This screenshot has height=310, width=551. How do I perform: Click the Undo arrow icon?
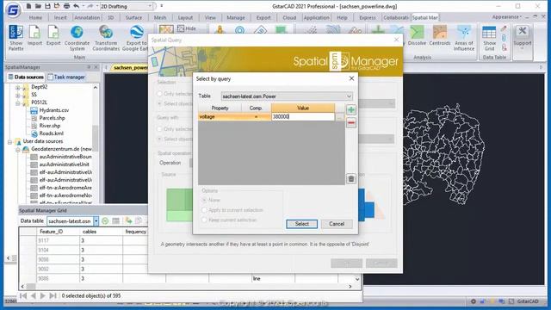point(77,6)
